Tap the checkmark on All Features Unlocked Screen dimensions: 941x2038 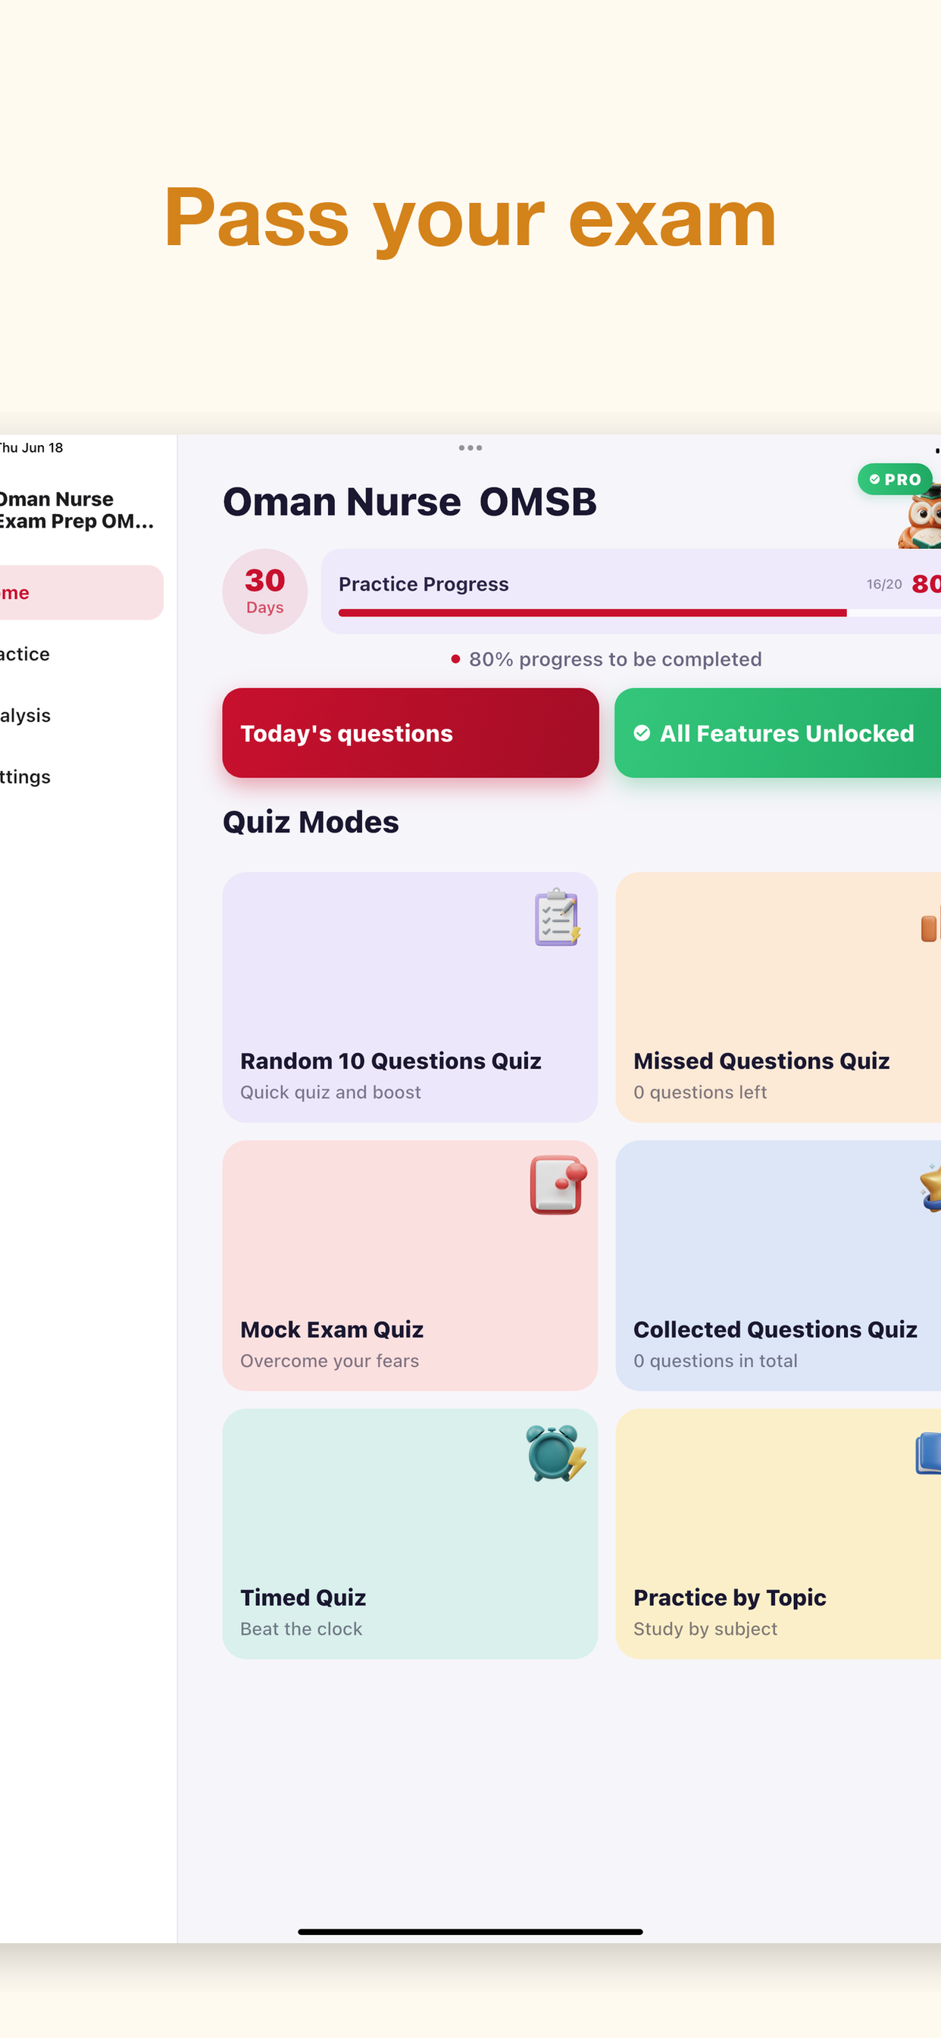tap(642, 733)
